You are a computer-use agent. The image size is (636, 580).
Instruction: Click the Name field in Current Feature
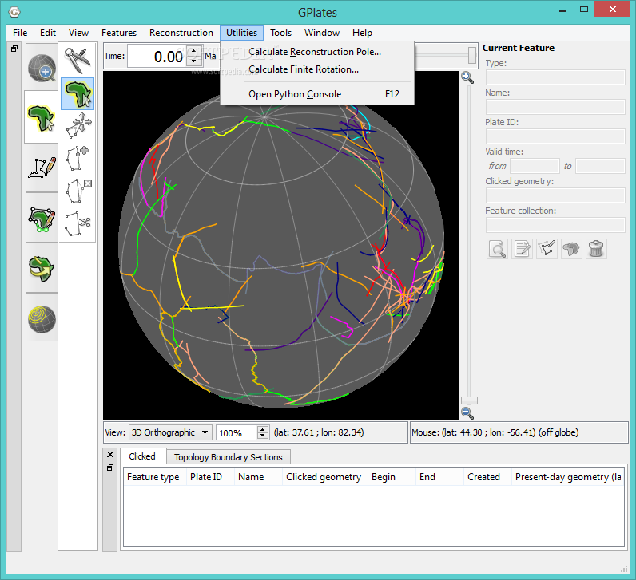[x=555, y=107]
